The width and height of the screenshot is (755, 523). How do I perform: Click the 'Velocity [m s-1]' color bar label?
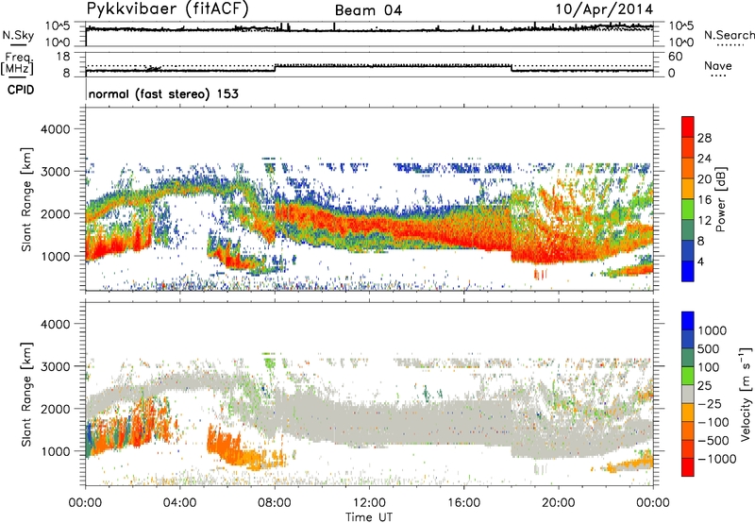746,394
